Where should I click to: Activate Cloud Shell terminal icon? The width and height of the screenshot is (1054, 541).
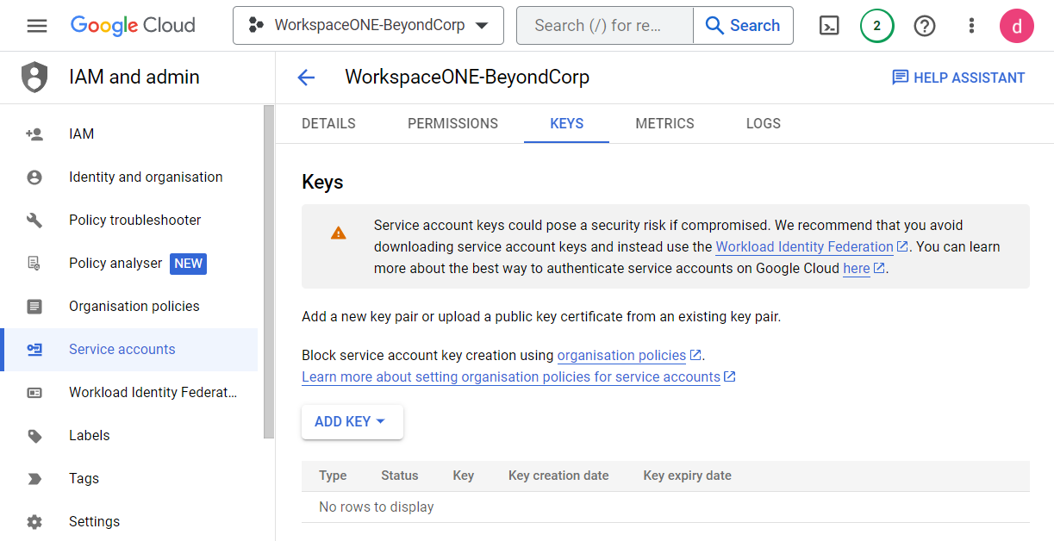[829, 26]
